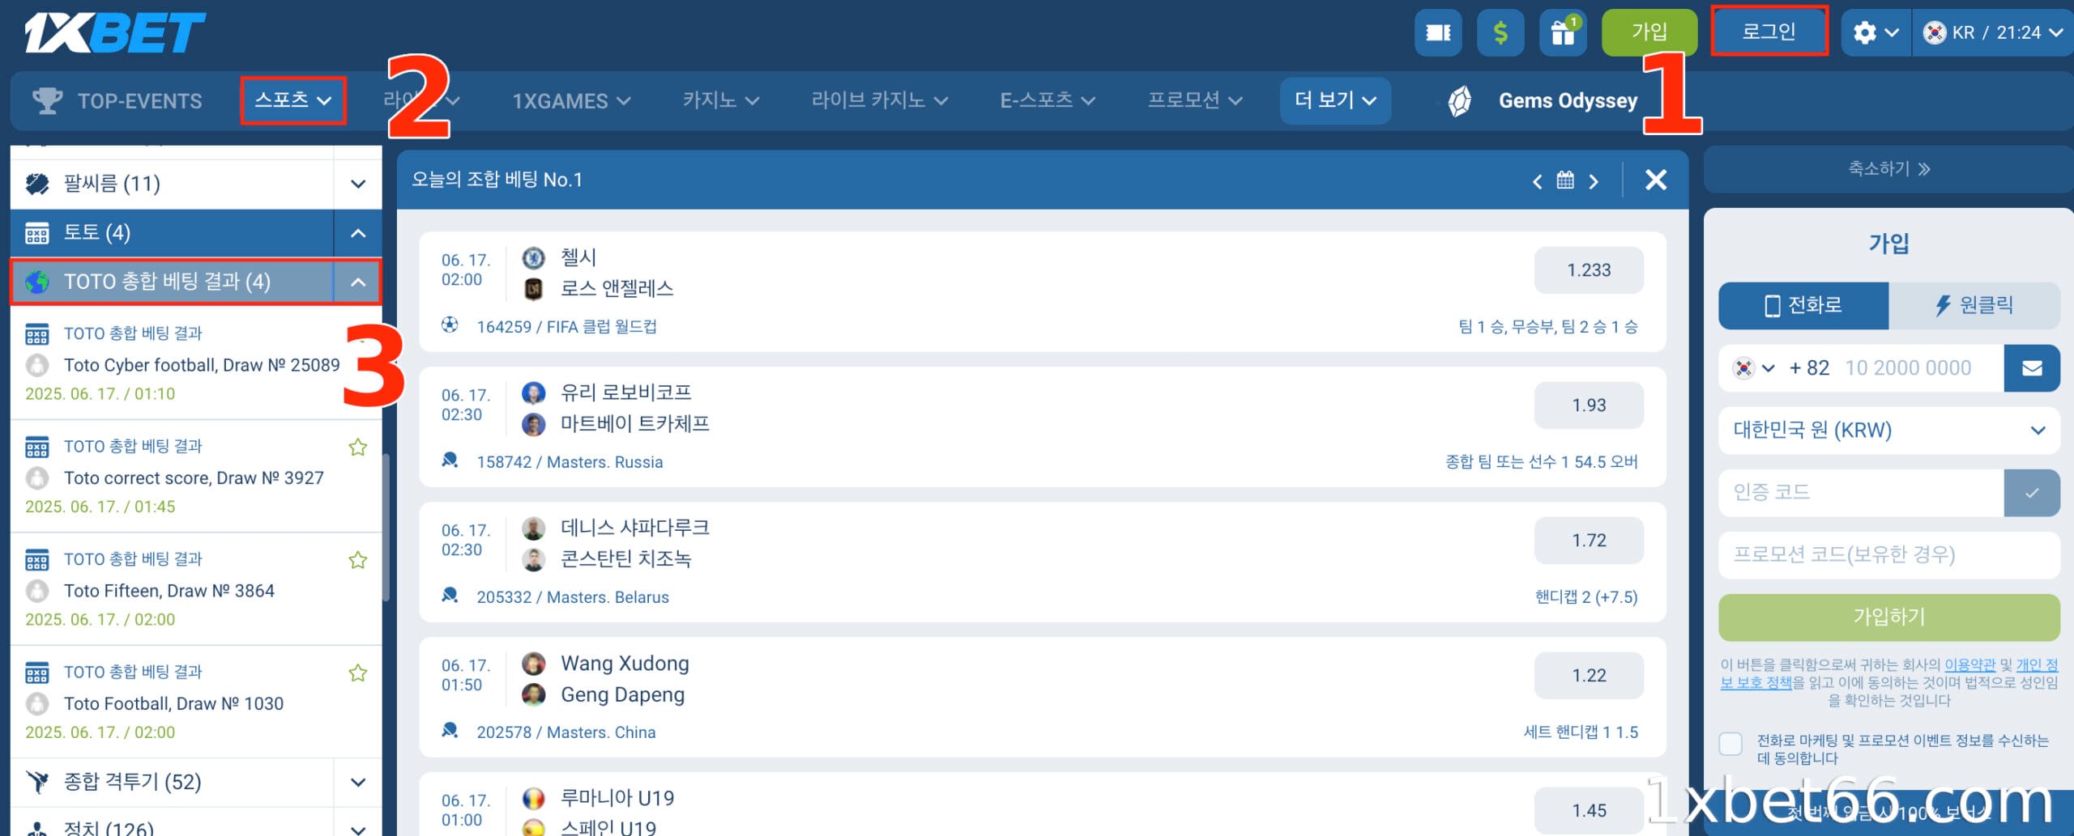This screenshot has width=2074, height=836.
Task: Expand the 종합 격투기 (52) category
Action: click(x=357, y=782)
